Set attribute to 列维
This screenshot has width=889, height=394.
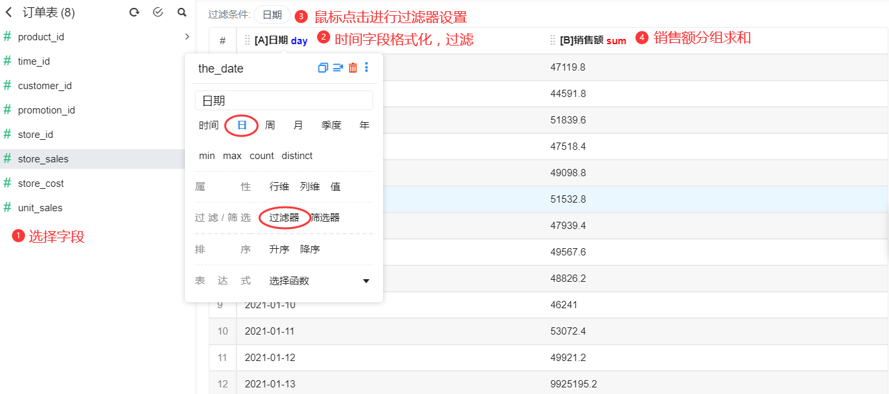(x=310, y=187)
